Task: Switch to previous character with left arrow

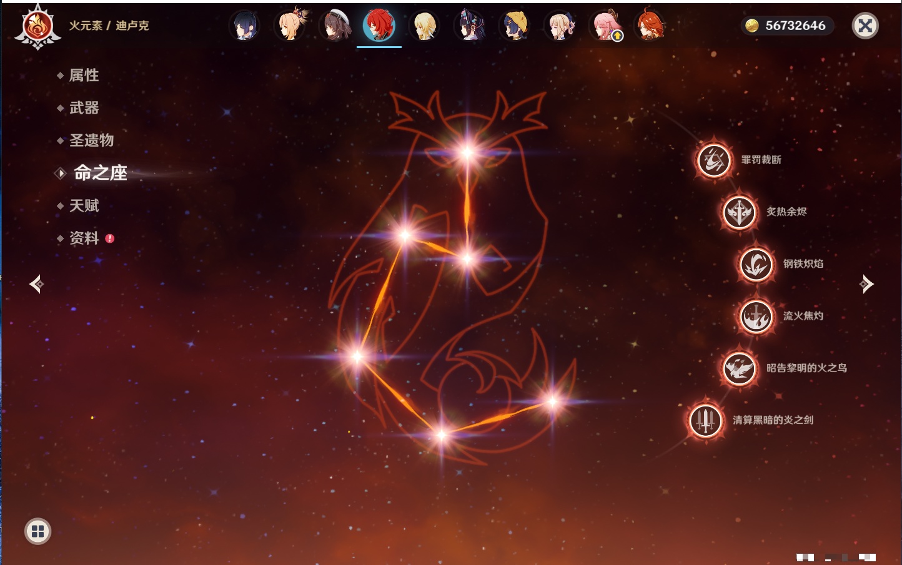Action: click(36, 284)
